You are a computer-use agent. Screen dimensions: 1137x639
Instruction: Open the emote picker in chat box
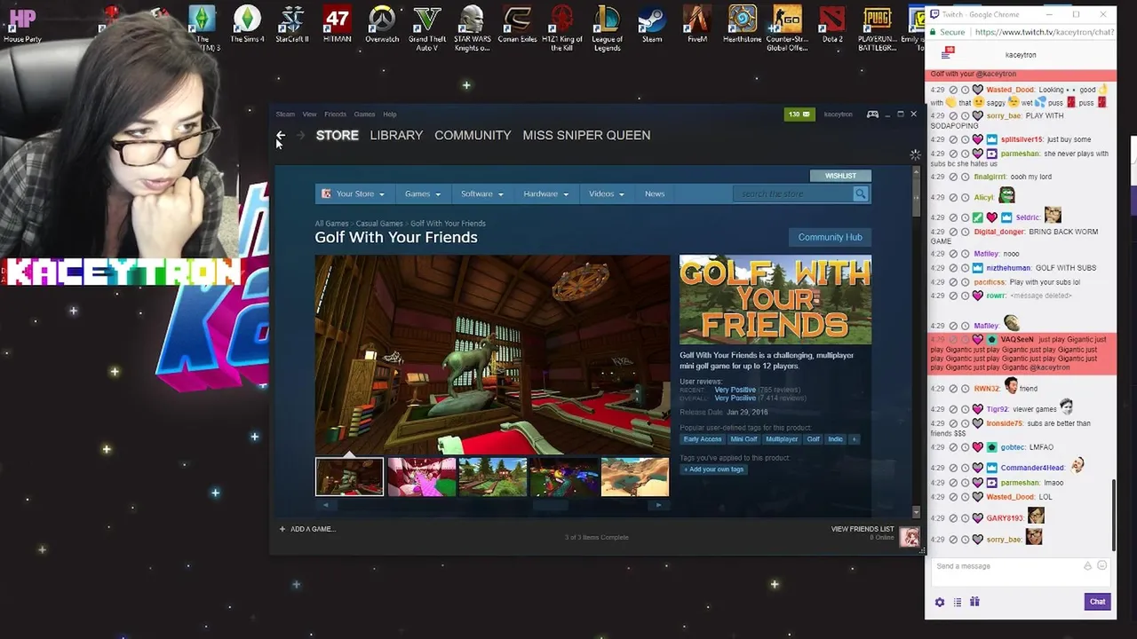point(1102,565)
